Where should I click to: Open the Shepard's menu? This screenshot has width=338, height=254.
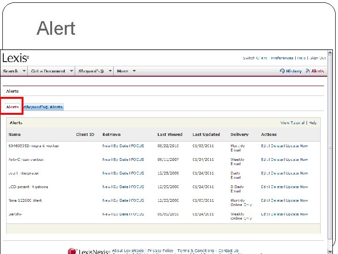[91, 71]
